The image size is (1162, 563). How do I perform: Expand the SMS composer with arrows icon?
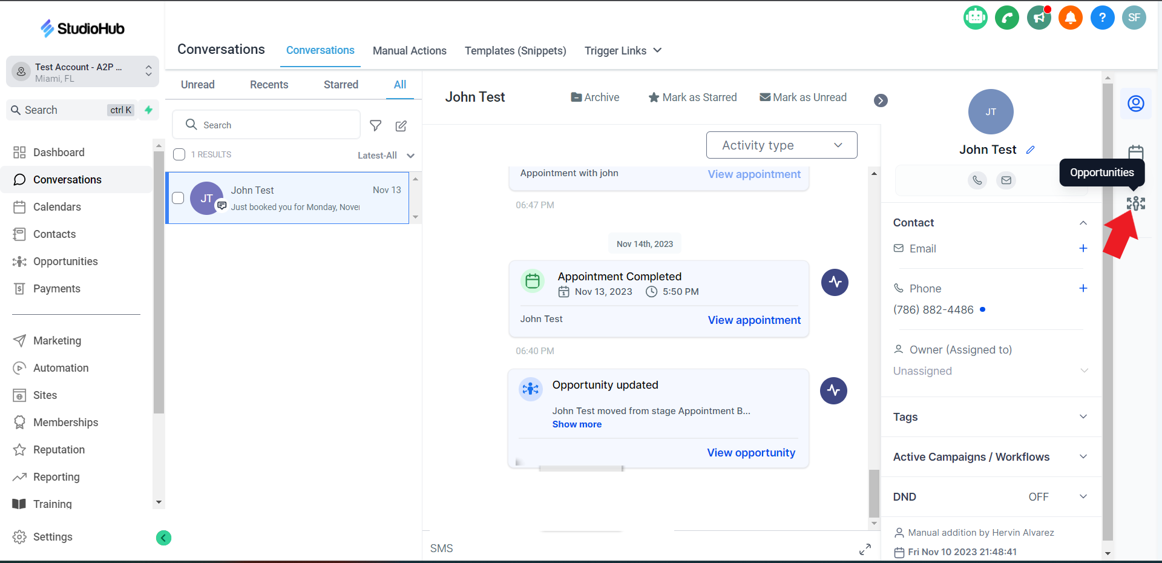pos(865,549)
